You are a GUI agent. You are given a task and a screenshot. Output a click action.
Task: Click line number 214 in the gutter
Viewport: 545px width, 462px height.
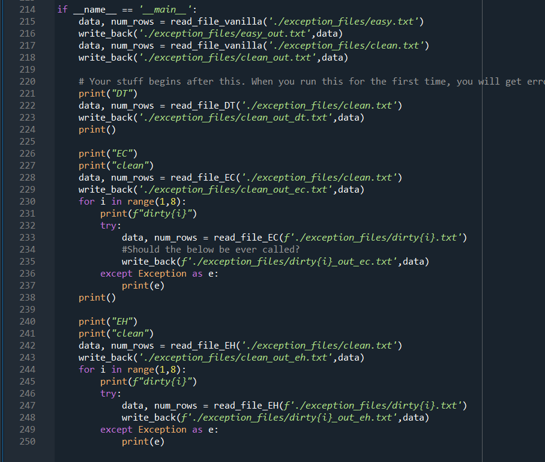[x=28, y=10]
